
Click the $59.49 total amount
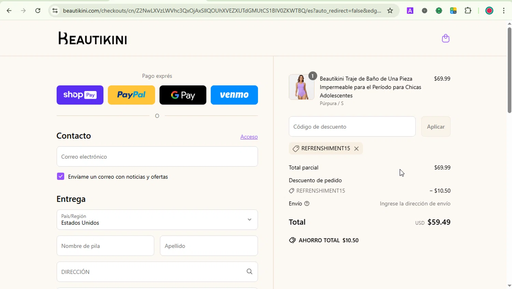[439, 222]
